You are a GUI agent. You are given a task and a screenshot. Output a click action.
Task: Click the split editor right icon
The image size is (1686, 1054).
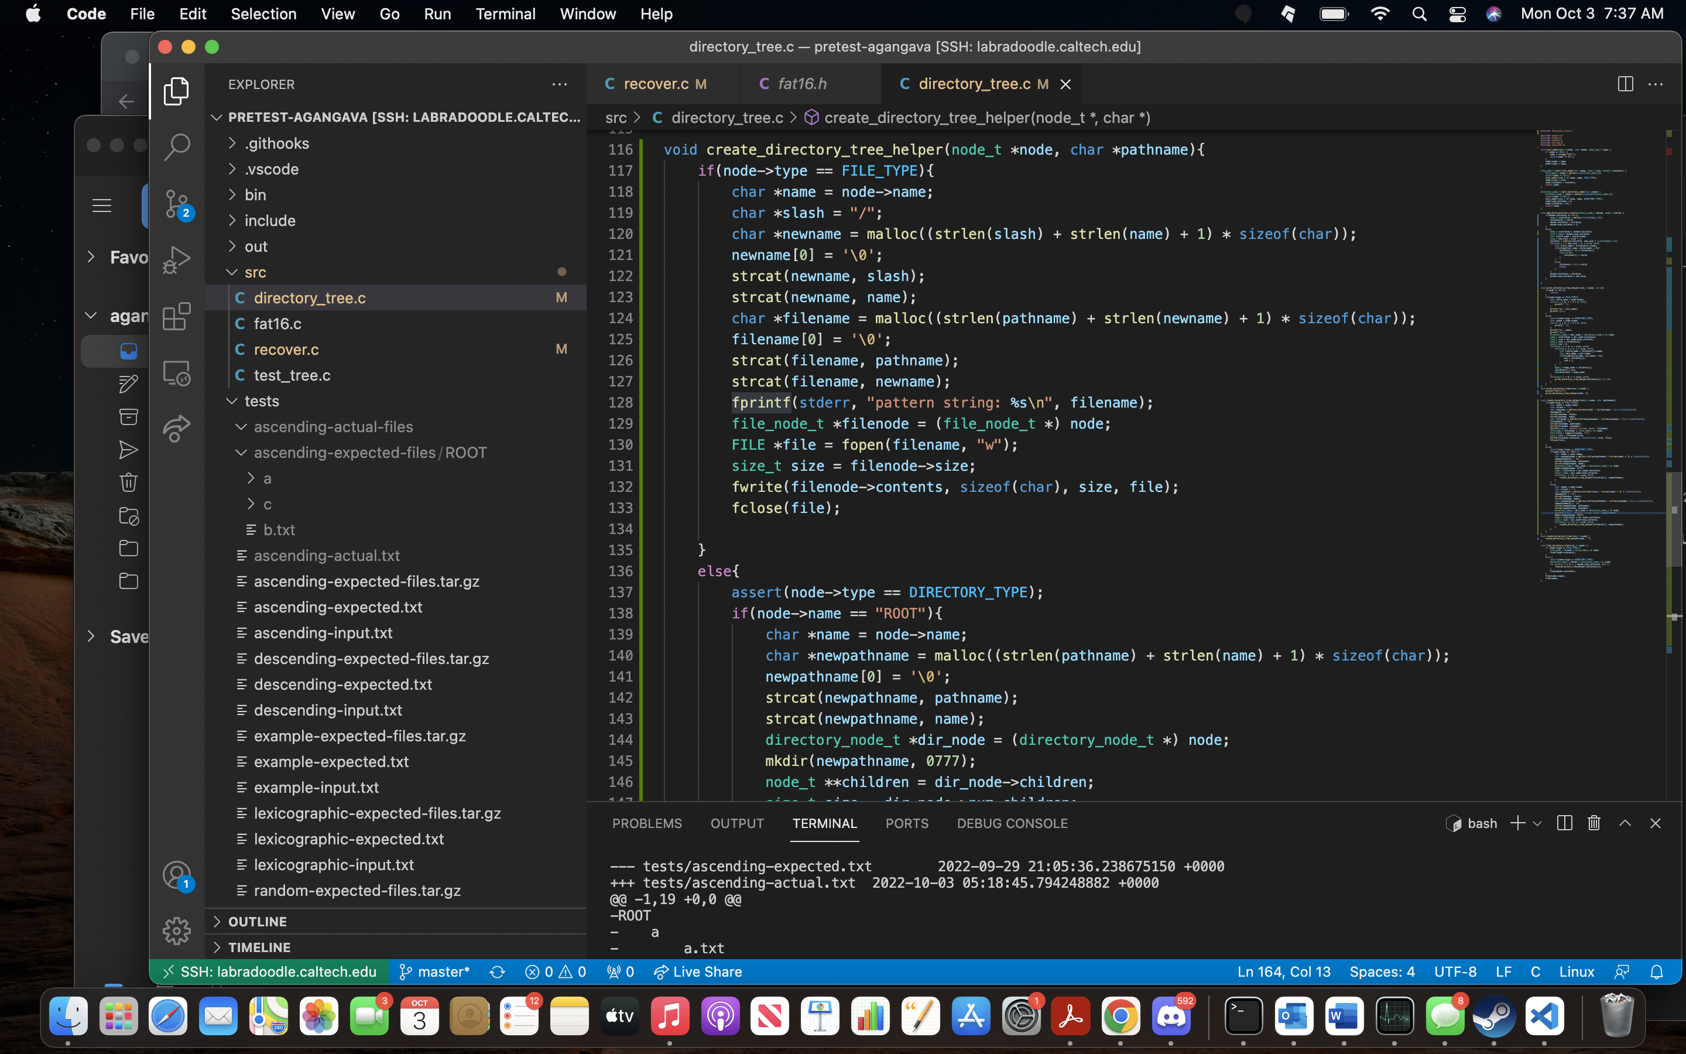pyautogui.click(x=1625, y=84)
